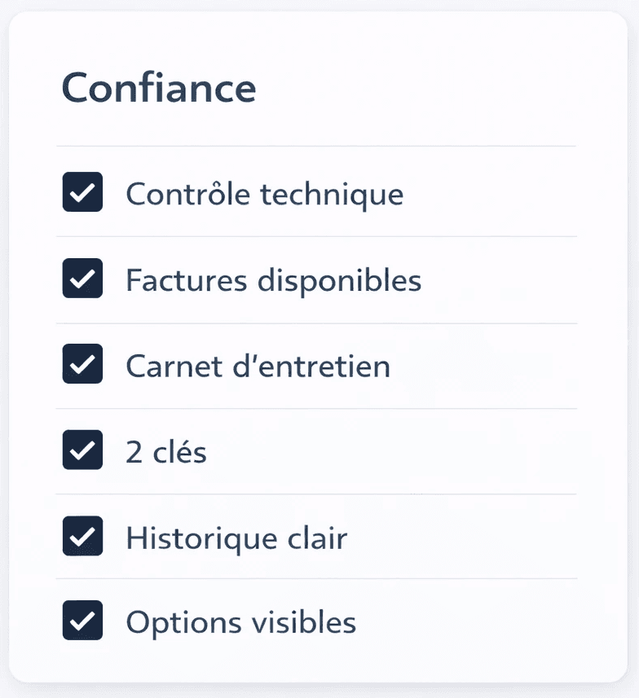
Task: Untick the Carnet d'entretien checkbox
Action: click(x=82, y=364)
